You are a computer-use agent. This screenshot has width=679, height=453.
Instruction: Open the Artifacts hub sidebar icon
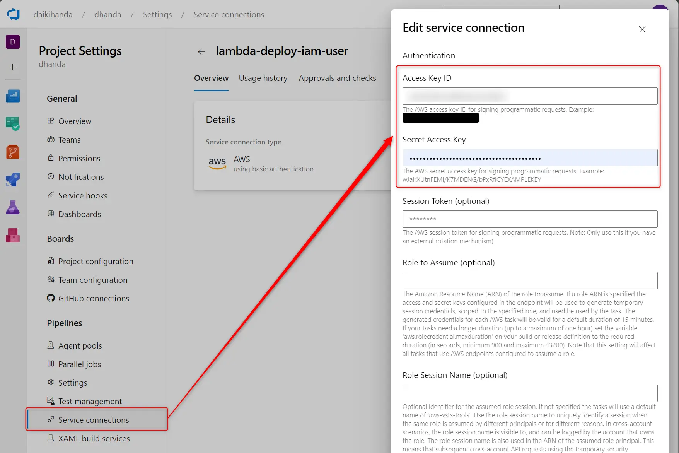pos(13,235)
